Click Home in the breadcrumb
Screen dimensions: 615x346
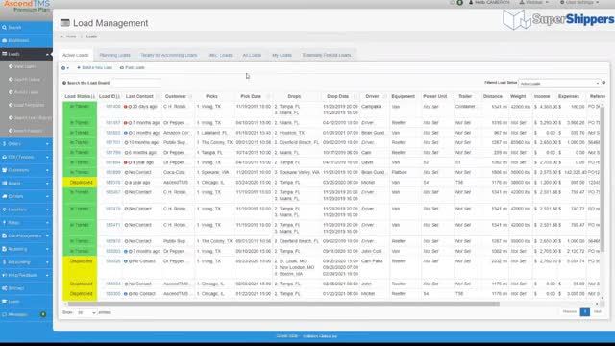coord(71,37)
